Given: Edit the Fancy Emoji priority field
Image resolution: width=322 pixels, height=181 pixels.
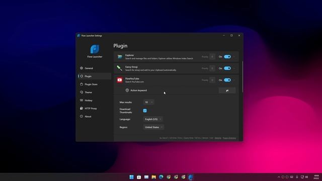Looking at the screenshot, I should click(x=212, y=68).
